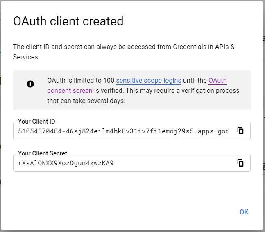
Task: Click the text 'that can take several days.'
Action: [86, 101]
